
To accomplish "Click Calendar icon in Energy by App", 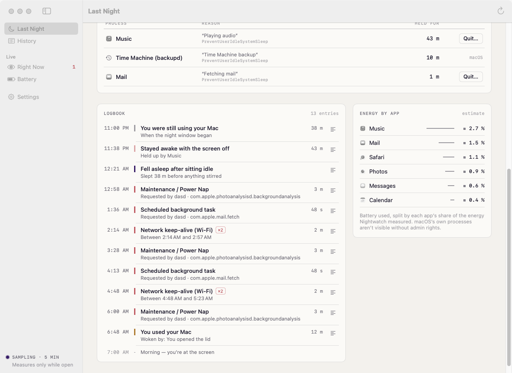I will 362,200.
